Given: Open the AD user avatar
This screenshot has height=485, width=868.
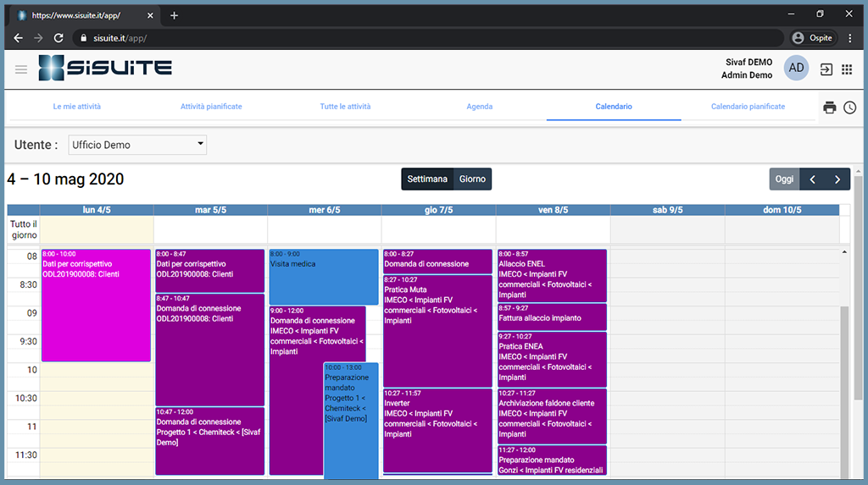Looking at the screenshot, I should pos(796,68).
